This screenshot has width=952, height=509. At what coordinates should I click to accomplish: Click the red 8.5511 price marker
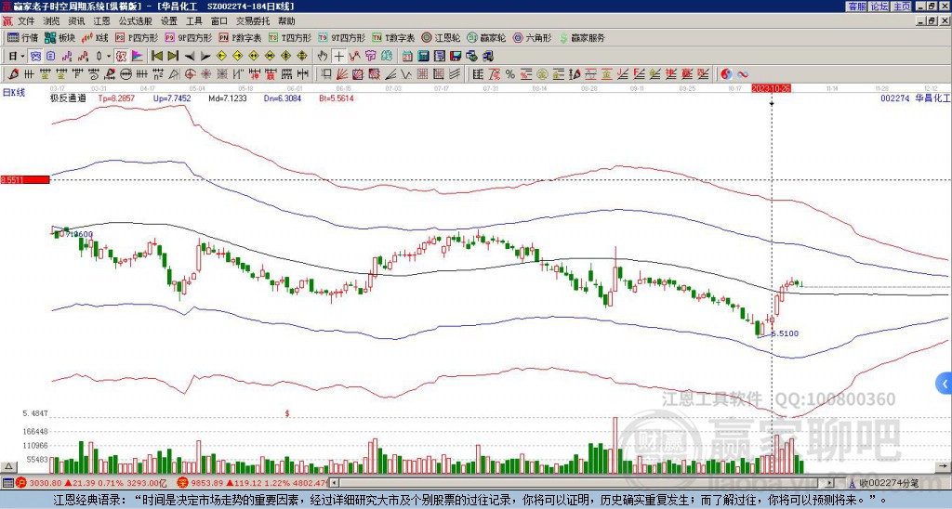(25, 180)
